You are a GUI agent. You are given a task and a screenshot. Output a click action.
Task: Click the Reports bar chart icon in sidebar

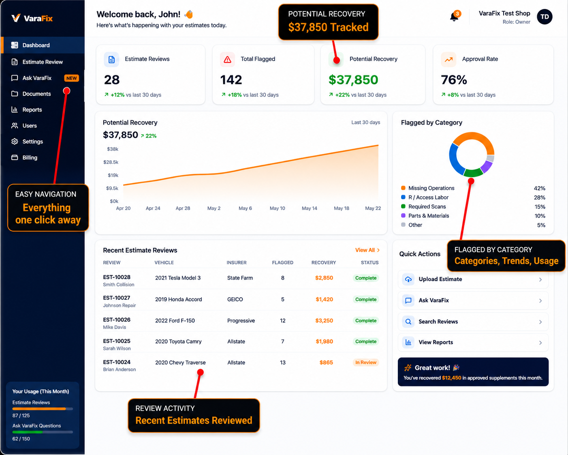(x=15, y=109)
